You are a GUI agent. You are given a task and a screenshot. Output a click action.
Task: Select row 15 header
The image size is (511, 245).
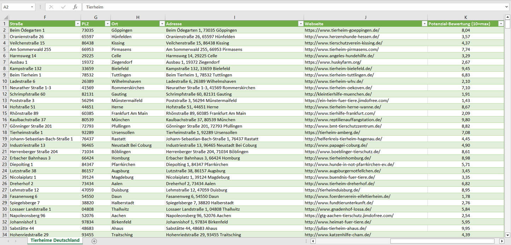(5, 113)
